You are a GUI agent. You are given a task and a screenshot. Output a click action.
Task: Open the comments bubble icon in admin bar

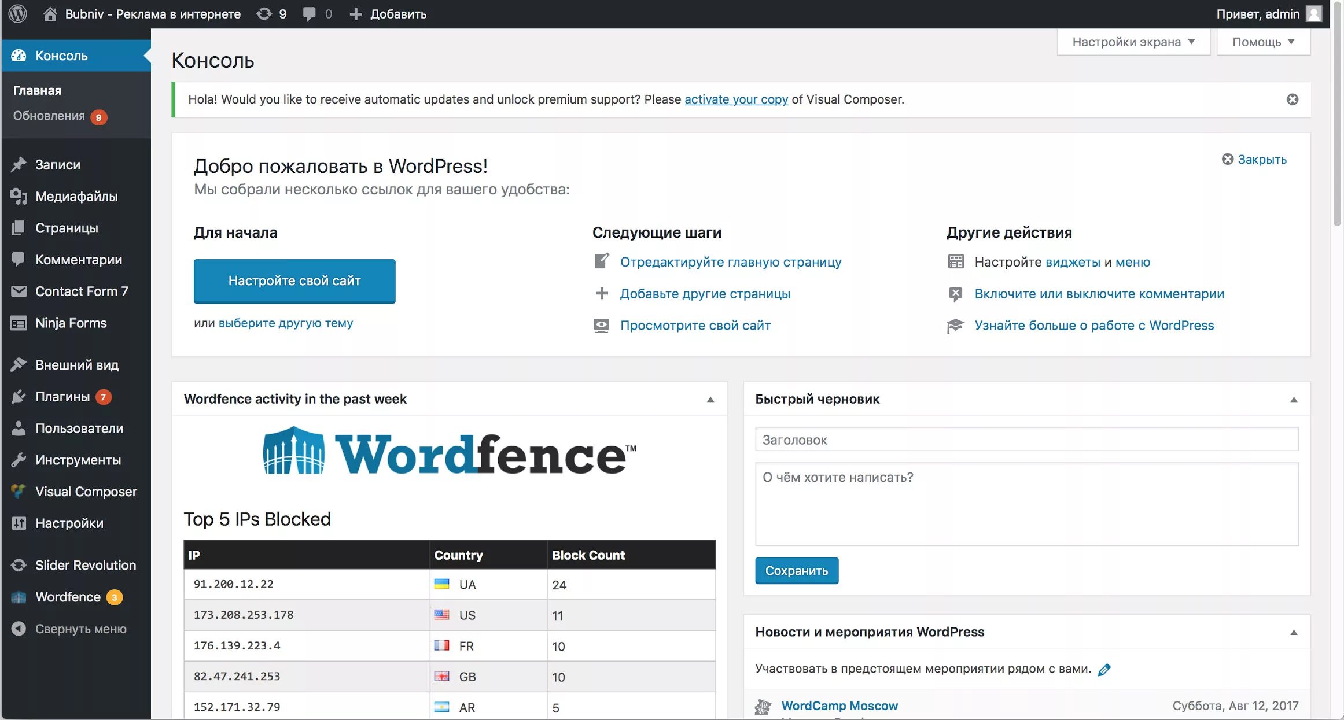[x=310, y=14]
